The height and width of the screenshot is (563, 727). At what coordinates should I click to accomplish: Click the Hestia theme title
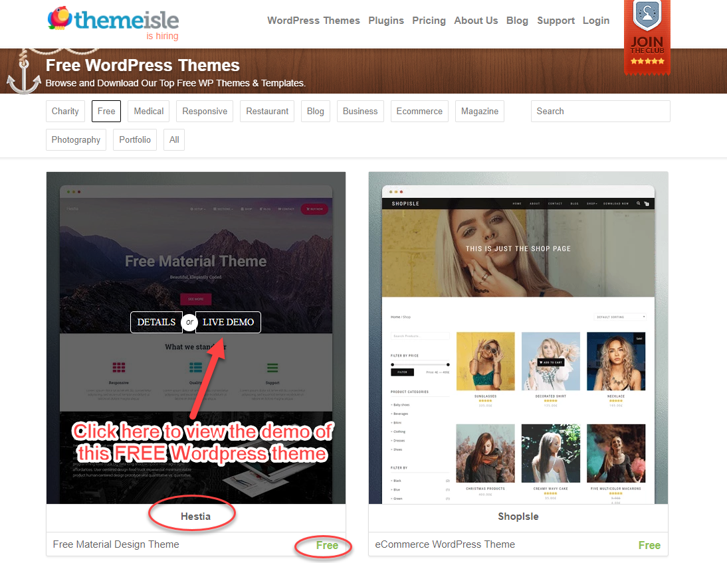coord(195,517)
